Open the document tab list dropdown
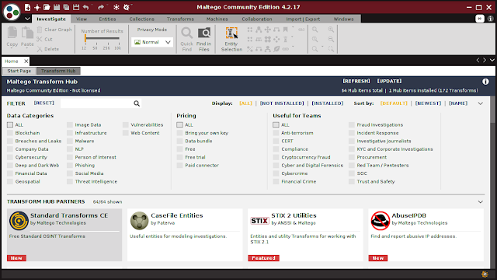 click(492, 60)
